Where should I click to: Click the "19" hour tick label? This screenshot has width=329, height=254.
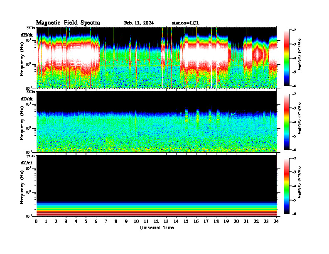226,221
